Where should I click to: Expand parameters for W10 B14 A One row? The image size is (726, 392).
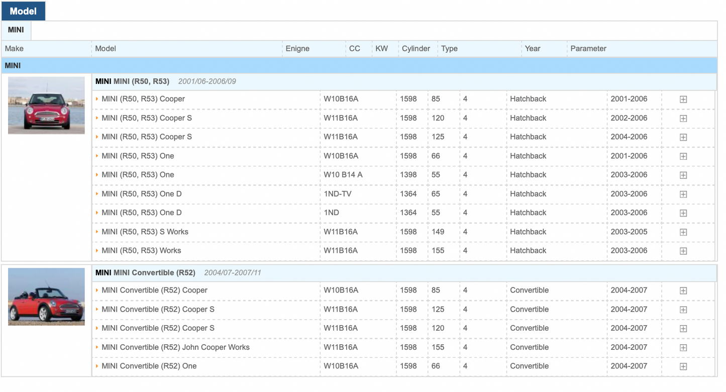click(683, 175)
